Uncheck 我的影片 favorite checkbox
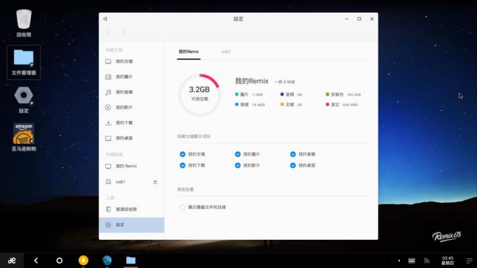This screenshot has height=268, width=477. coord(238,165)
